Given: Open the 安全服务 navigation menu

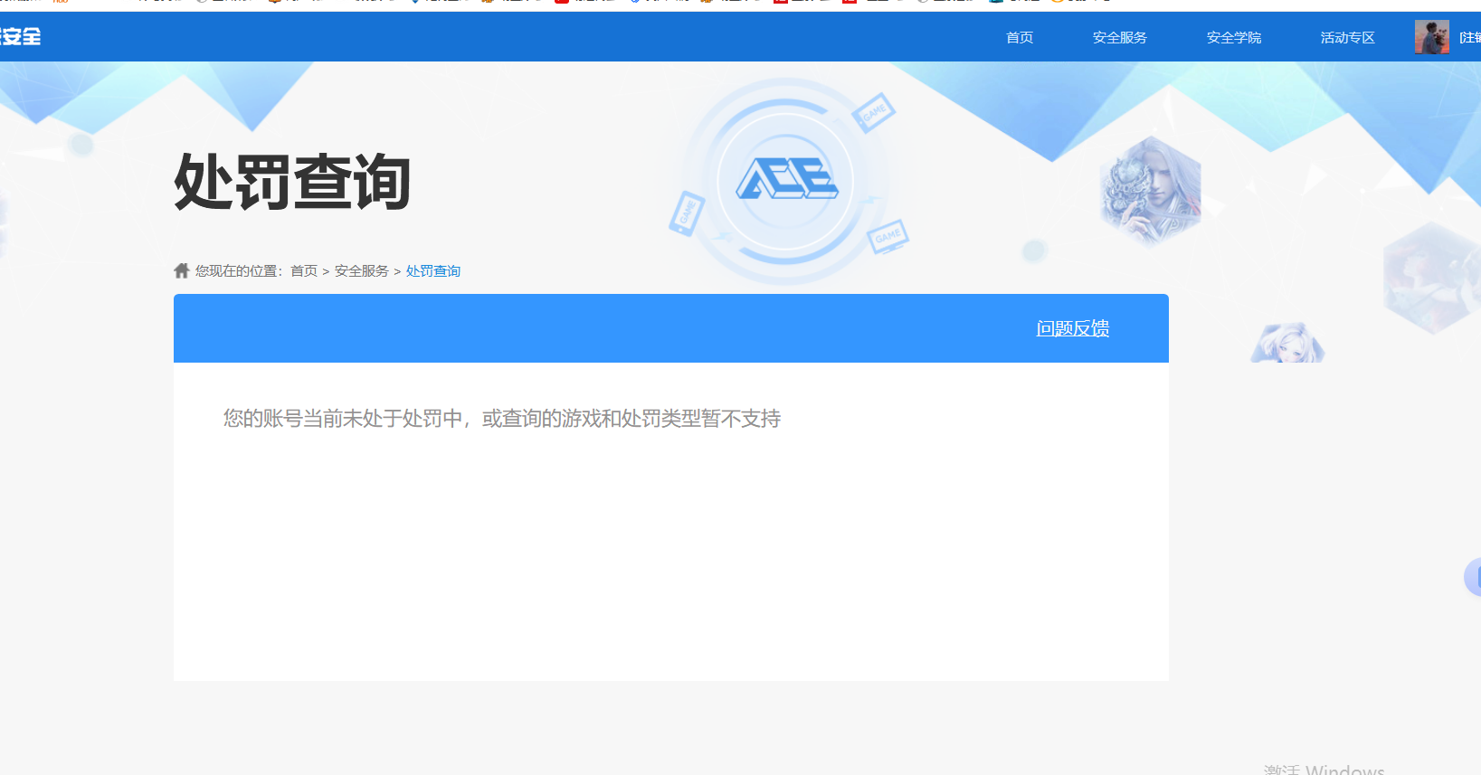Looking at the screenshot, I should [1119, 37].
